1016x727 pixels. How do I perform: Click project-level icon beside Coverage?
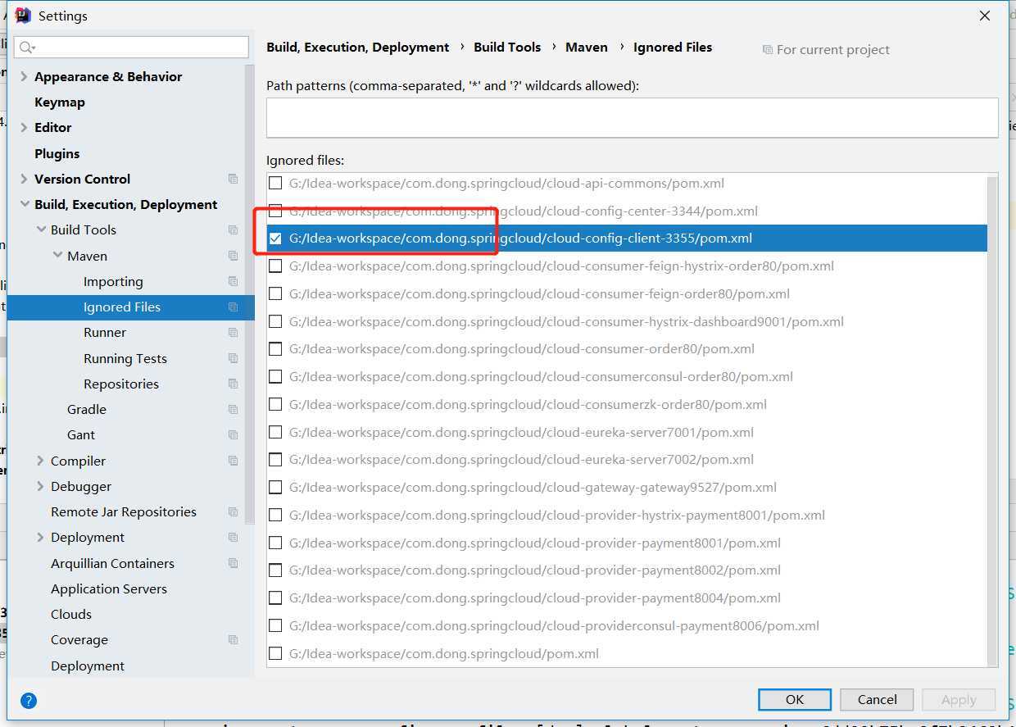coord(234,639)
